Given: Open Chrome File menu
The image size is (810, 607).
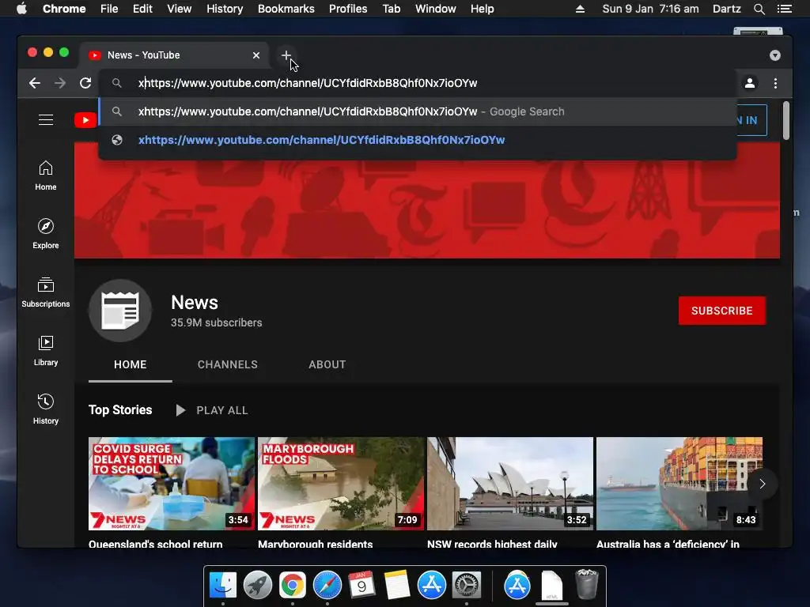Looking at the screenshot, I should [x=109, y=9].
